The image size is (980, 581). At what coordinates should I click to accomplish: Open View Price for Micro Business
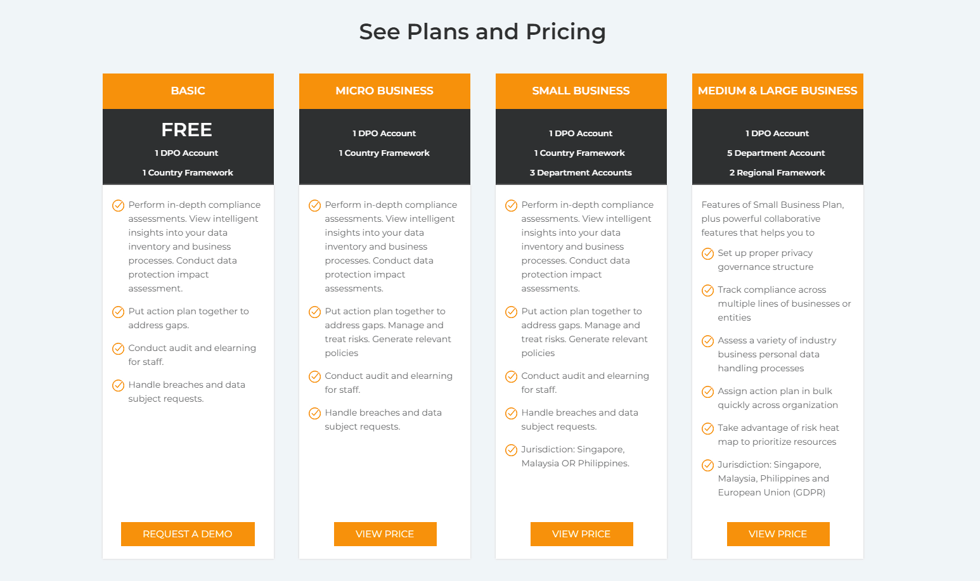click(x=385, y=534)
